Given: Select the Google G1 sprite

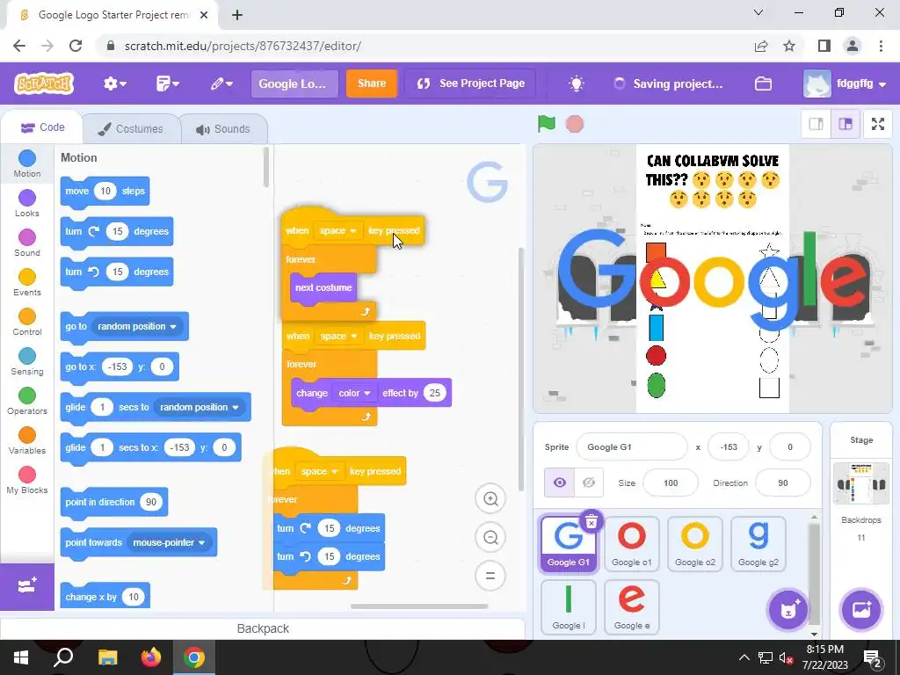Looking at the screenshot, I should click(568, 543).
